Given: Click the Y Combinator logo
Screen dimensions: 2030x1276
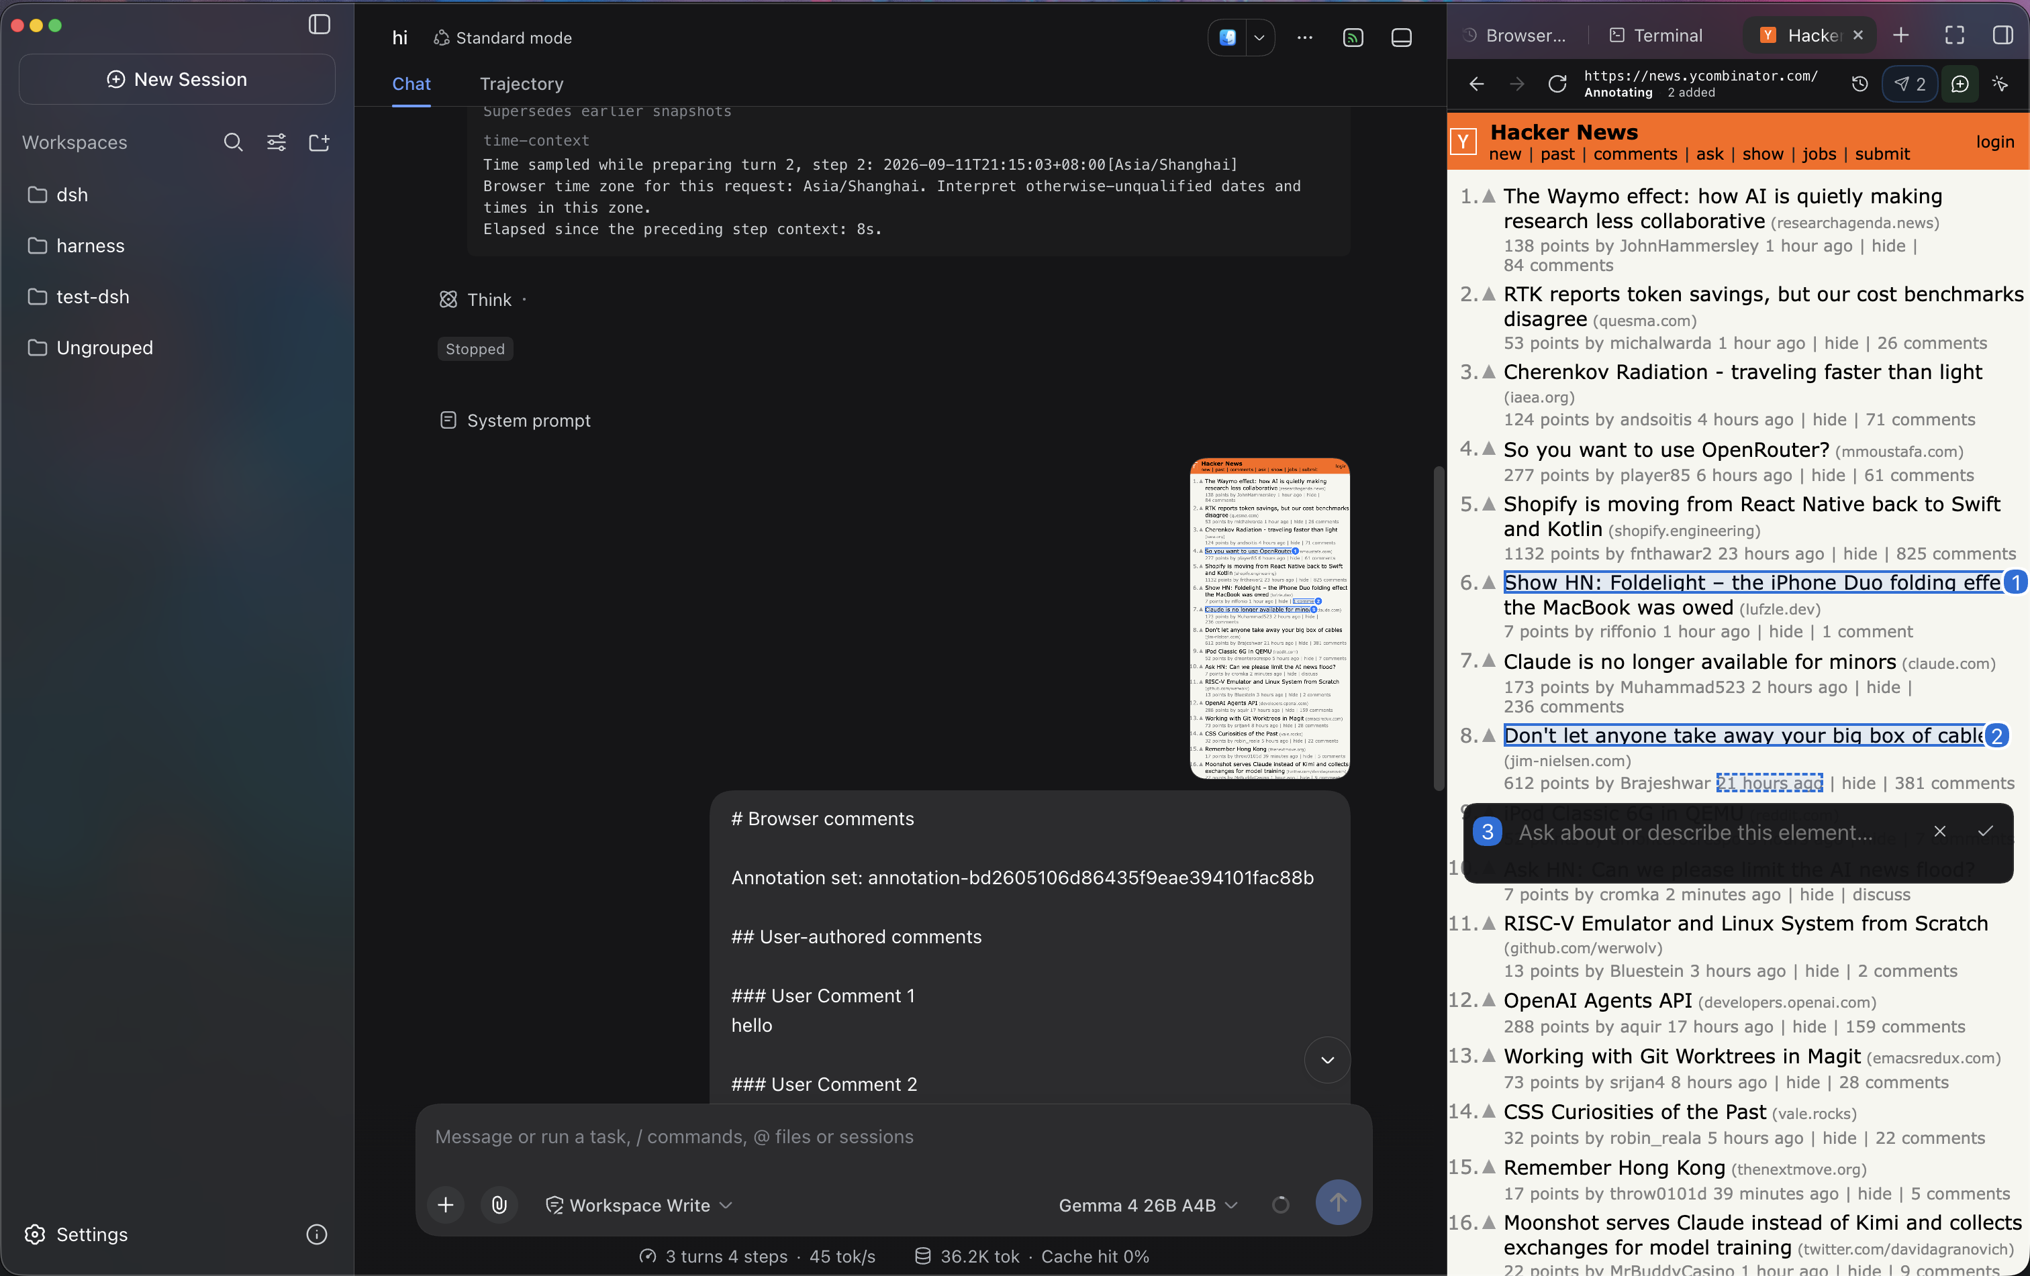Looking at the screenshot, I should [1463, 142].
